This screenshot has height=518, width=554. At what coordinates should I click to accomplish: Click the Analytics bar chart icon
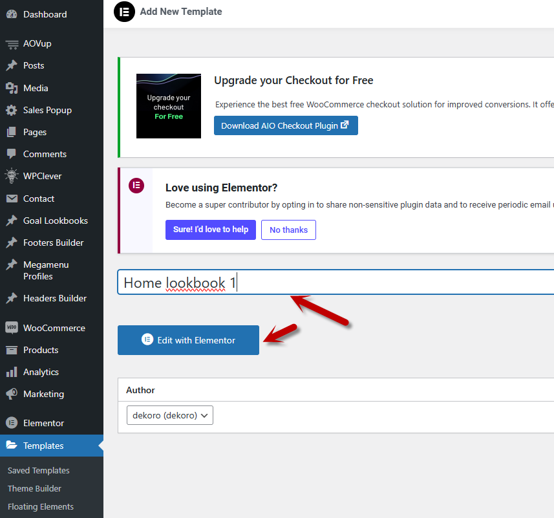(12, 372)
